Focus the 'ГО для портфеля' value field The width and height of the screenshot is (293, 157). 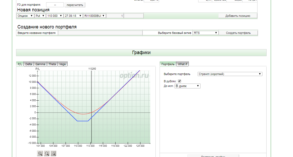click(x=55, y=5)
